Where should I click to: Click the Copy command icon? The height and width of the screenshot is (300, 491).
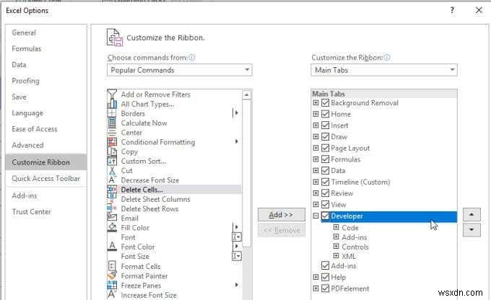(x=112, y=151)
